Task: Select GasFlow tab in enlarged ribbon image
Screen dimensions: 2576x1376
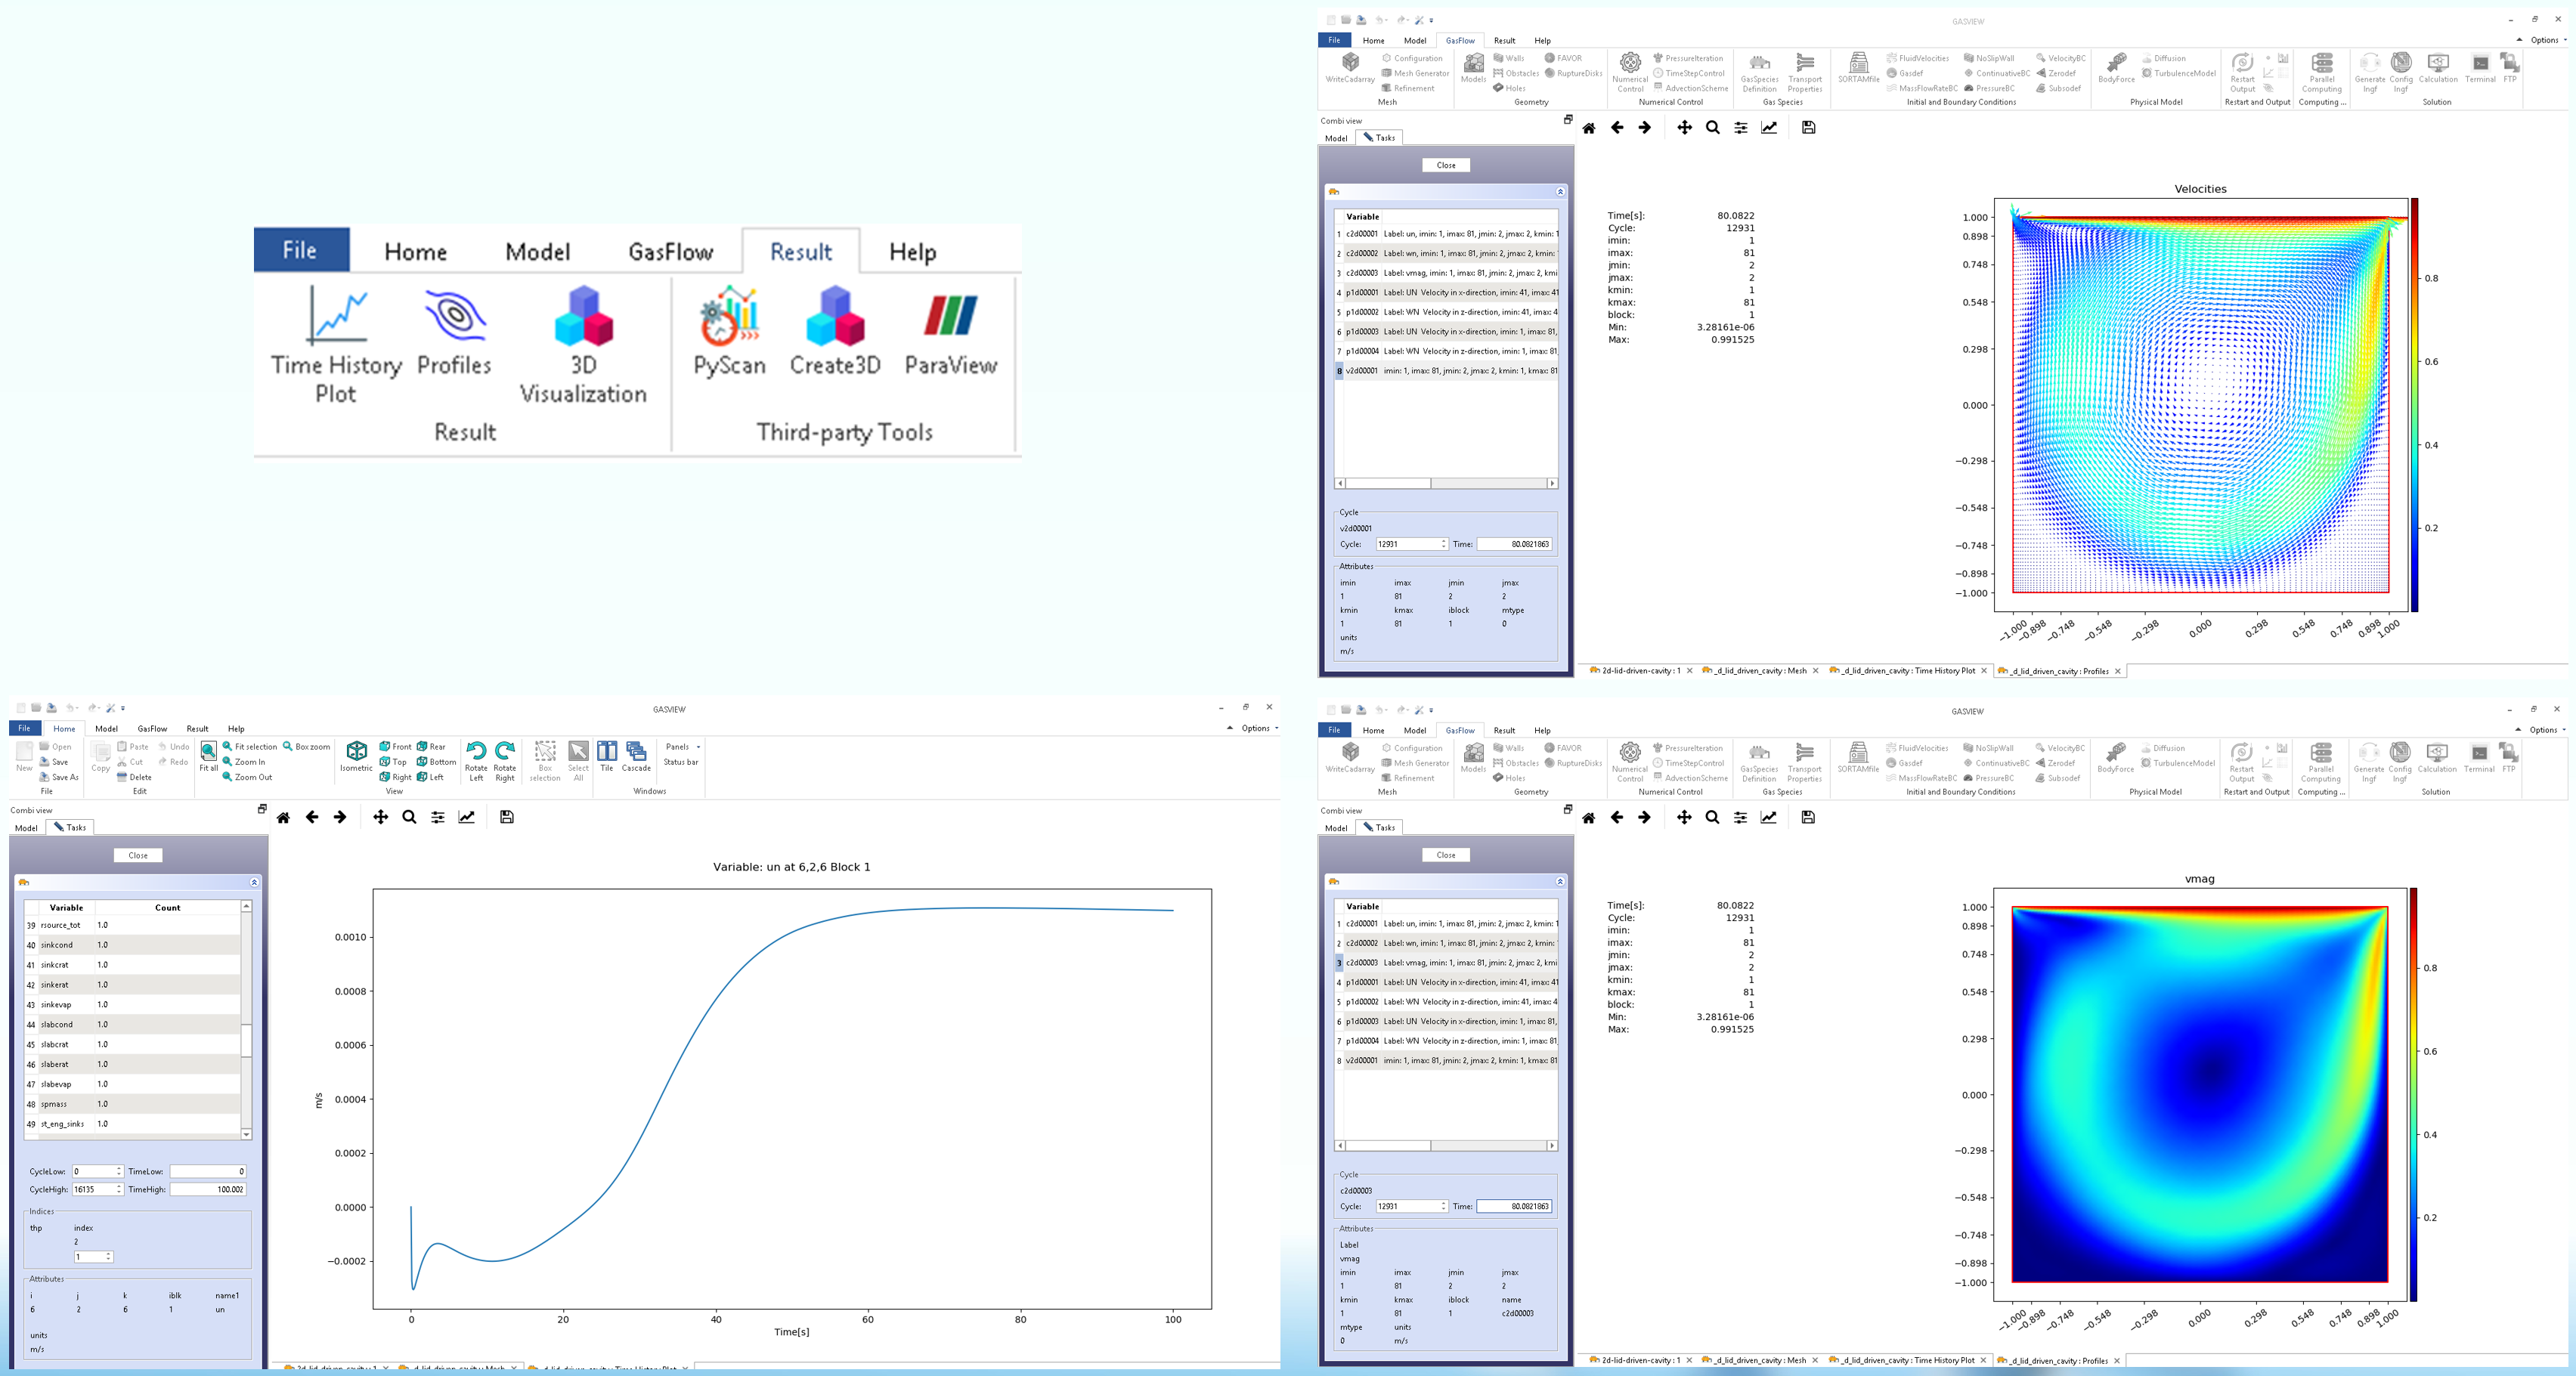Action: [671, 252]
